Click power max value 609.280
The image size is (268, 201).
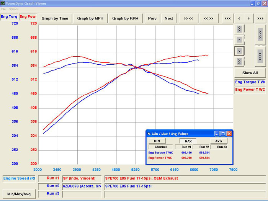[186, 158]
